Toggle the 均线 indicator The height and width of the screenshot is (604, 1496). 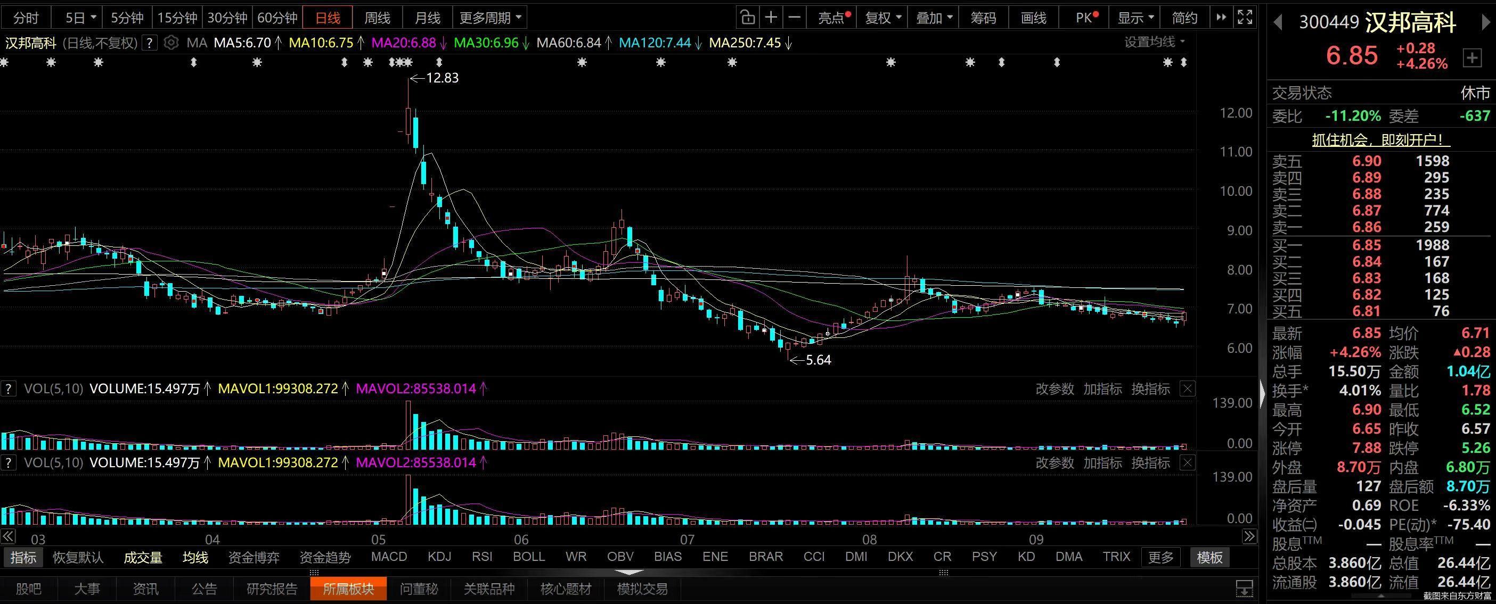(x=195, y=558)
